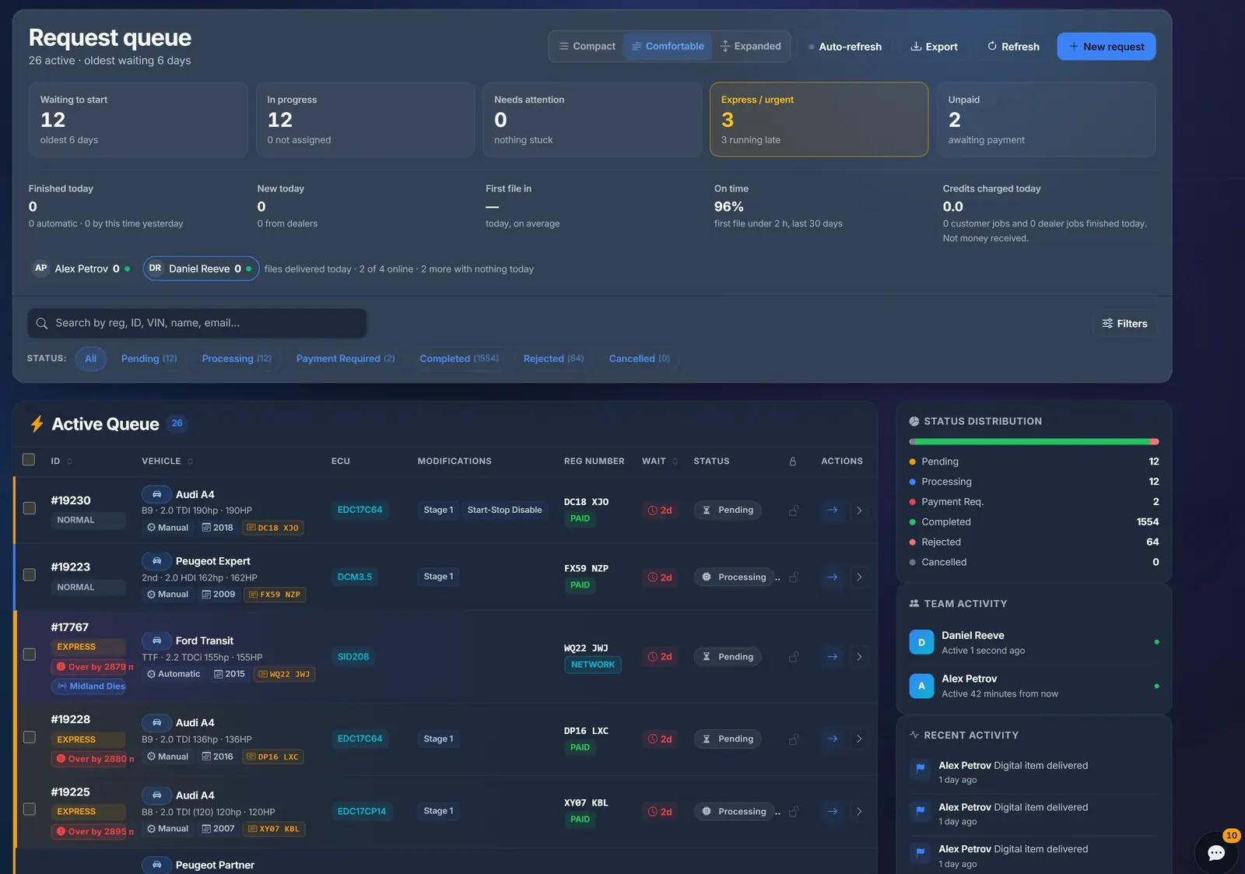
Task: Click car icon beside Ford Transit
Action: coord(156,641)
